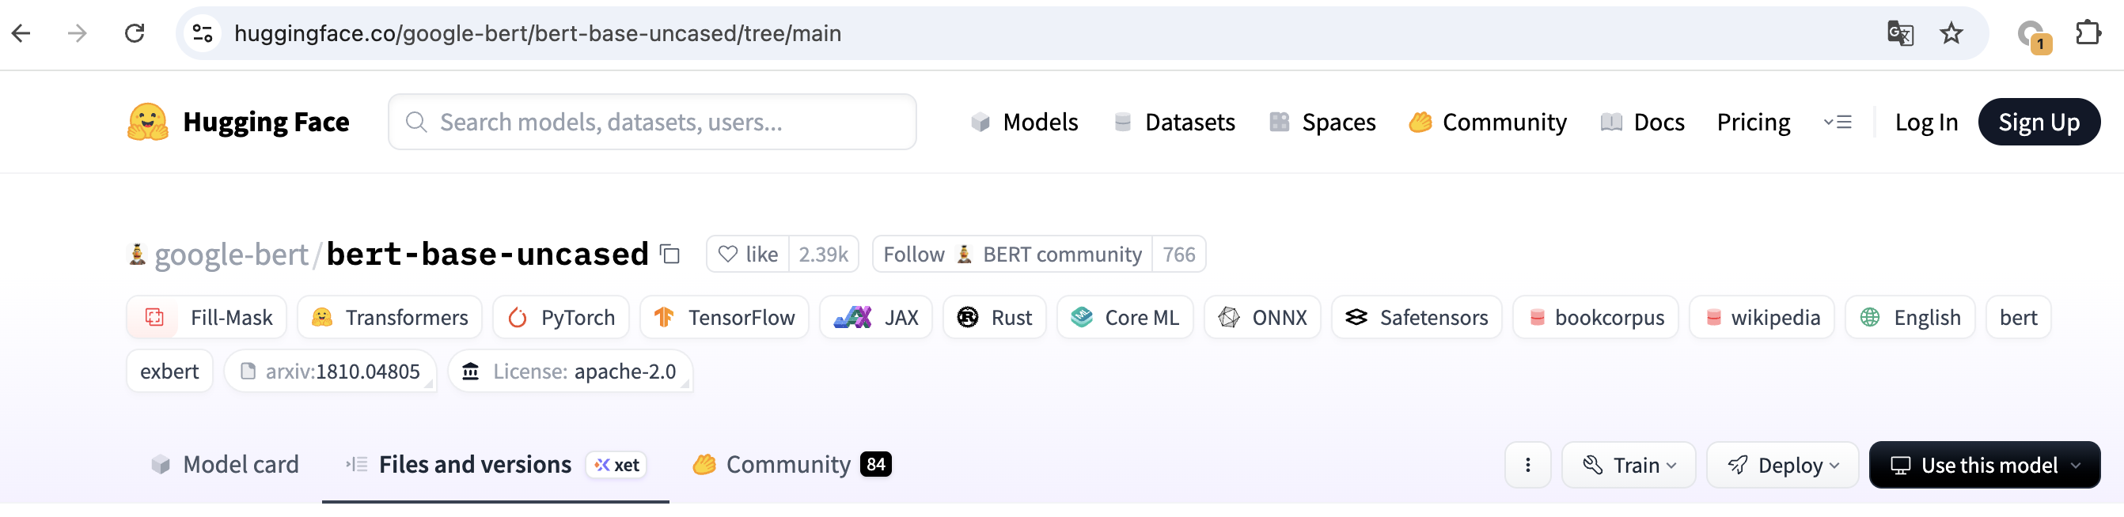Viewport: 2124px width, 517px height.
Task: Expand the Train dropdown
Action: [x=1628, y=465]
